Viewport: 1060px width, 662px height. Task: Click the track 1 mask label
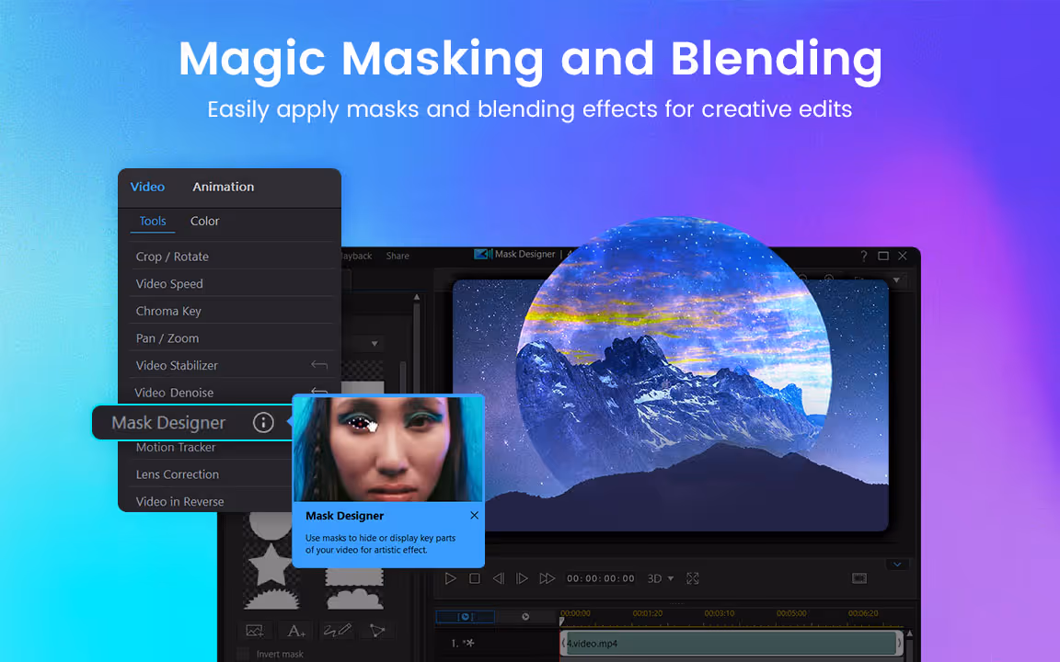(463, 643)
